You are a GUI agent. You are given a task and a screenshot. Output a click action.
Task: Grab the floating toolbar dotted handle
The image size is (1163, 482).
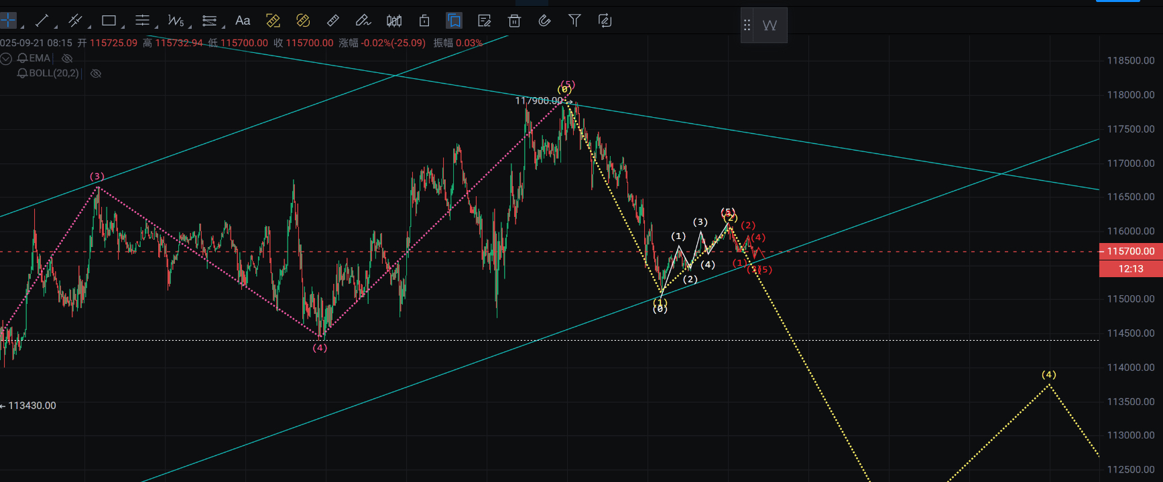click(747, 25)
